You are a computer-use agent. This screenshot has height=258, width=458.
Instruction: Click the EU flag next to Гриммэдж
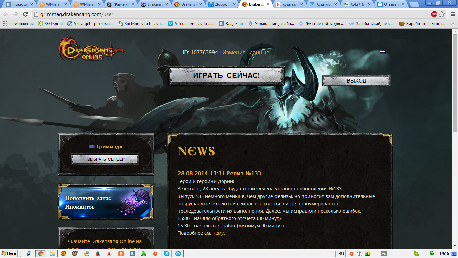pyautogui.click(x=92, y=147)
